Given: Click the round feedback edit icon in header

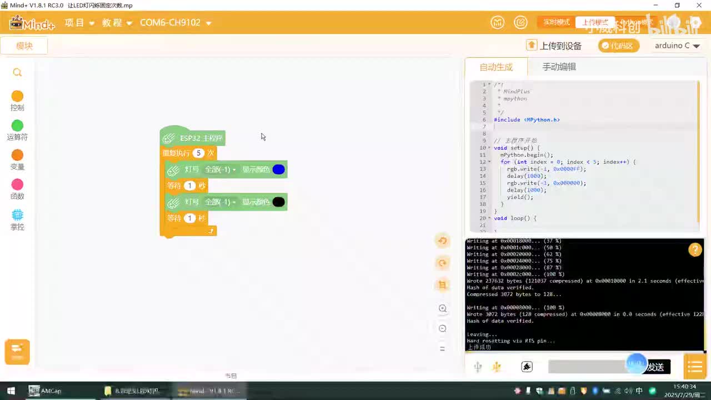Looking at the screenshot, I should (x=520, y=23).
